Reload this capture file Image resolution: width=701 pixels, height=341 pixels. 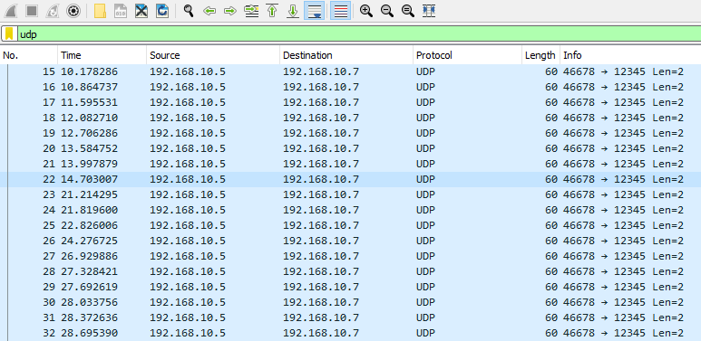(x=161, y=11)
